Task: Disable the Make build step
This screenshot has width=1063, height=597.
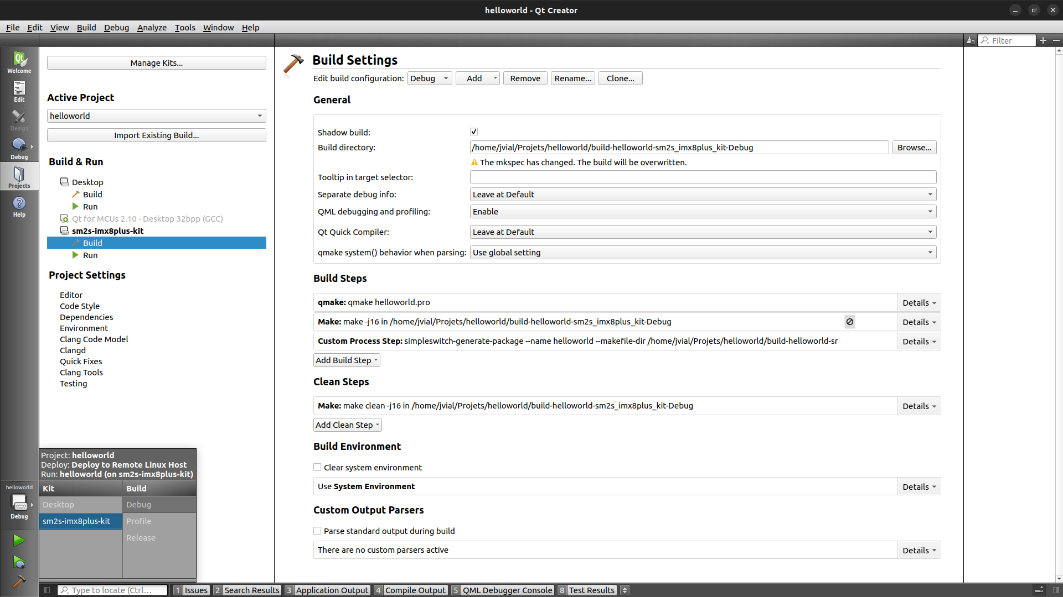Action: pos(849,322)
